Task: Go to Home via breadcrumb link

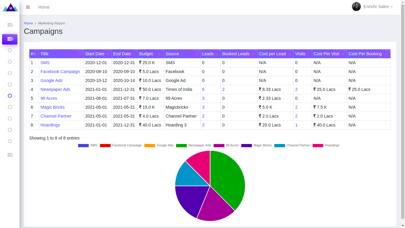Action: [x=28, y=23]
